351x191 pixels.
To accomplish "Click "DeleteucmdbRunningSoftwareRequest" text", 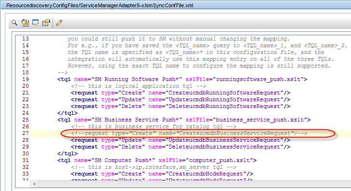I will tap(224, 106).
